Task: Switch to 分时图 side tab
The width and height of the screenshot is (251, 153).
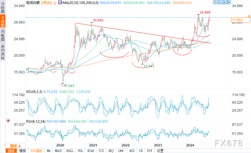Action: point(3,7)
